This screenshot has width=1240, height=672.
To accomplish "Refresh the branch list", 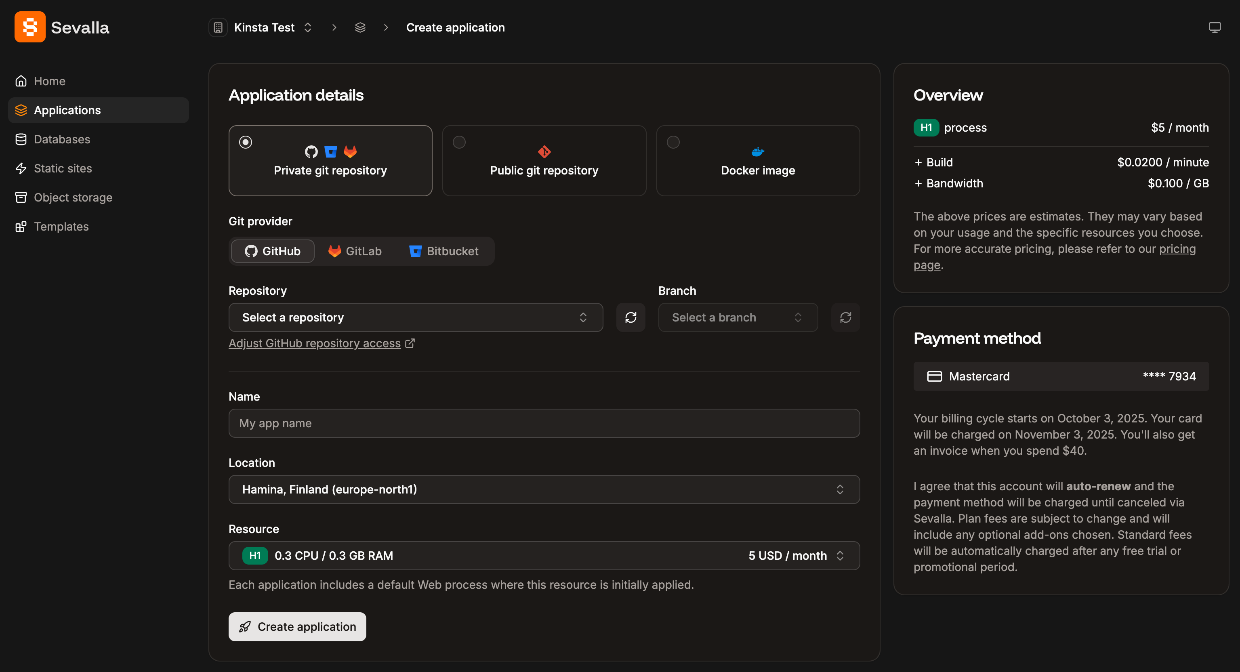I will (x=846, y=317).
